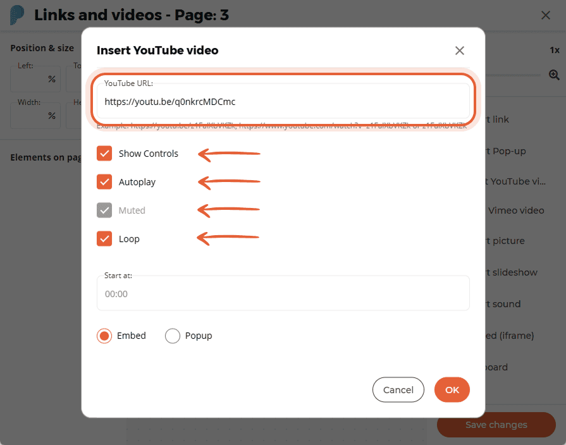Toggle the greyed Muted checkbox

point(104,210)
